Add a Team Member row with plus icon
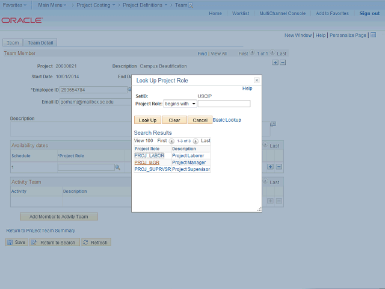 [x=275, y=63]
